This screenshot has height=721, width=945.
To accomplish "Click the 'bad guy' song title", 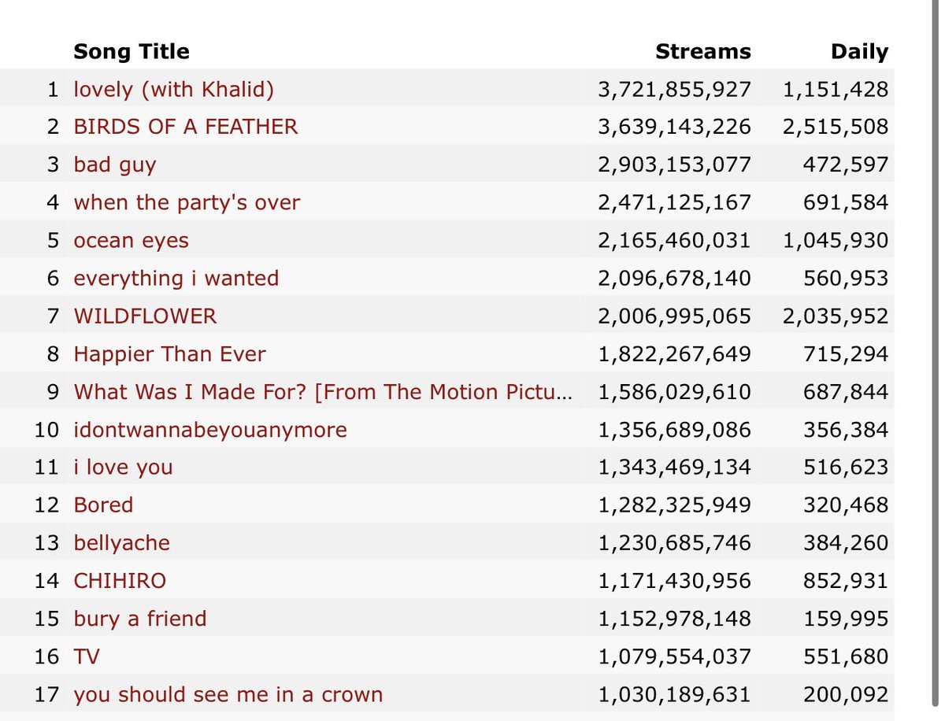I will click(x=115, y=165).
